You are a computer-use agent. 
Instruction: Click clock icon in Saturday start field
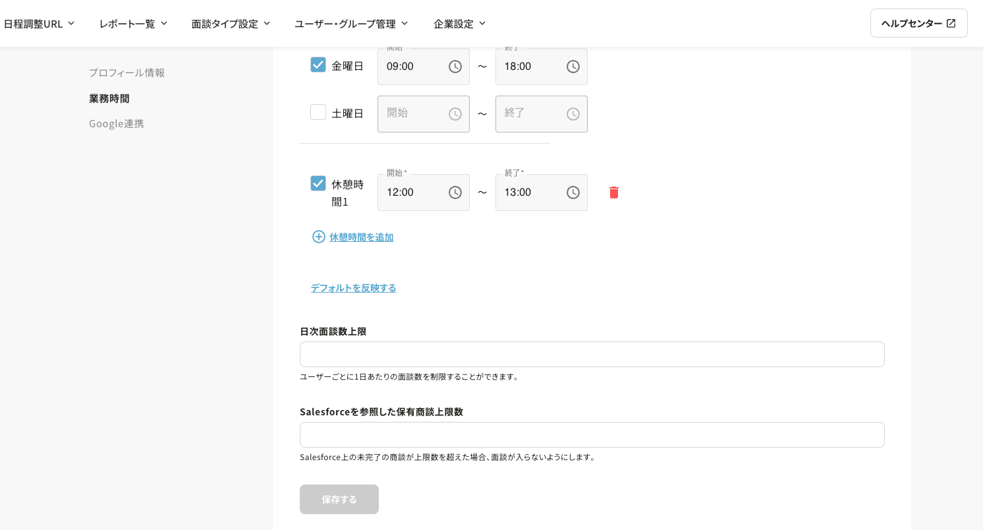[x=455, y=114]
